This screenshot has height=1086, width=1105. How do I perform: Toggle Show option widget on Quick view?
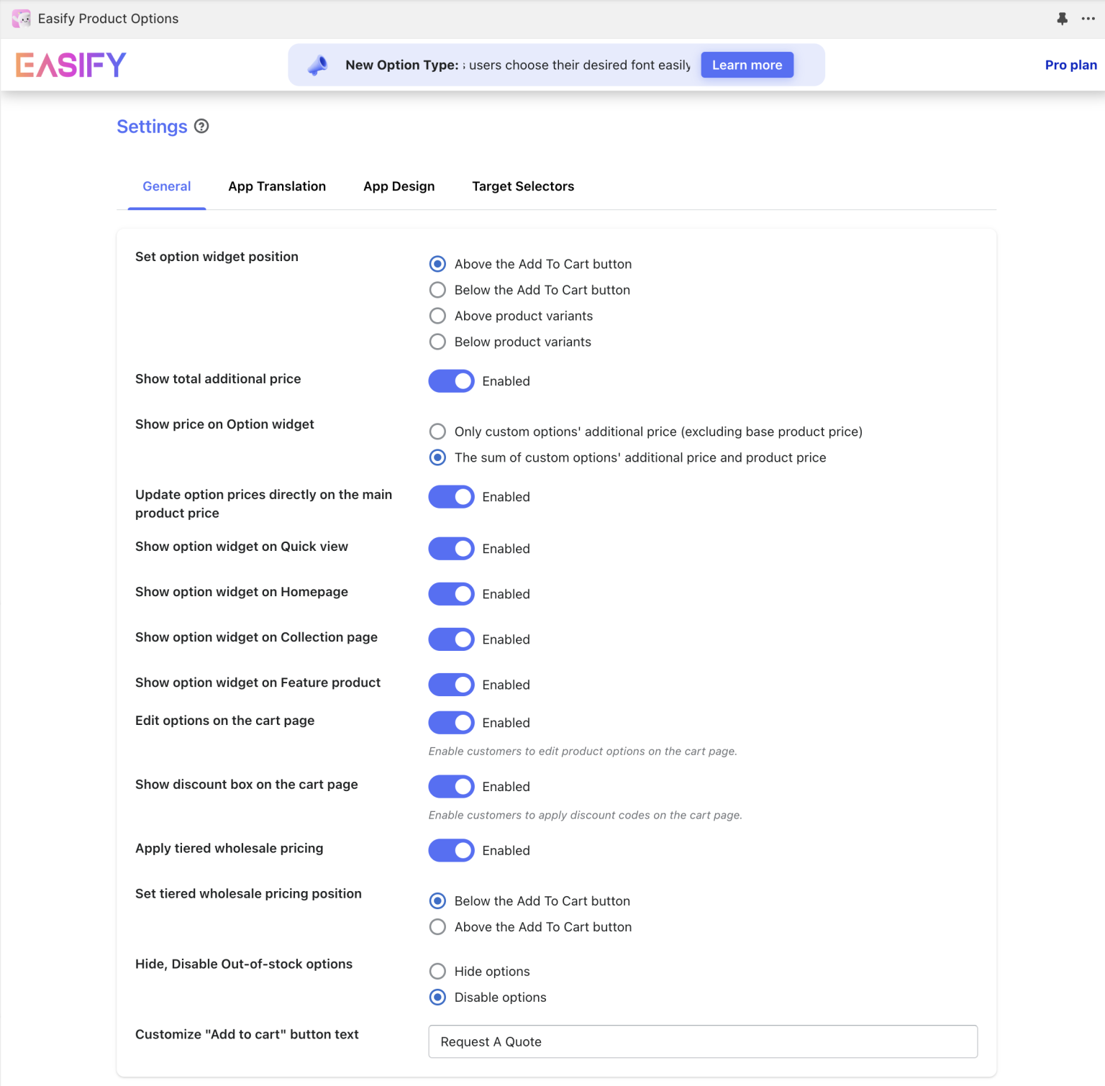[451, 548]
